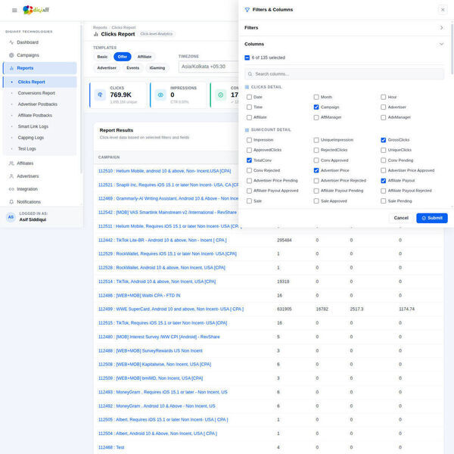Uncheck the Advertiser Price checkbox
The image size is (454, 454).
click(316, 170)
